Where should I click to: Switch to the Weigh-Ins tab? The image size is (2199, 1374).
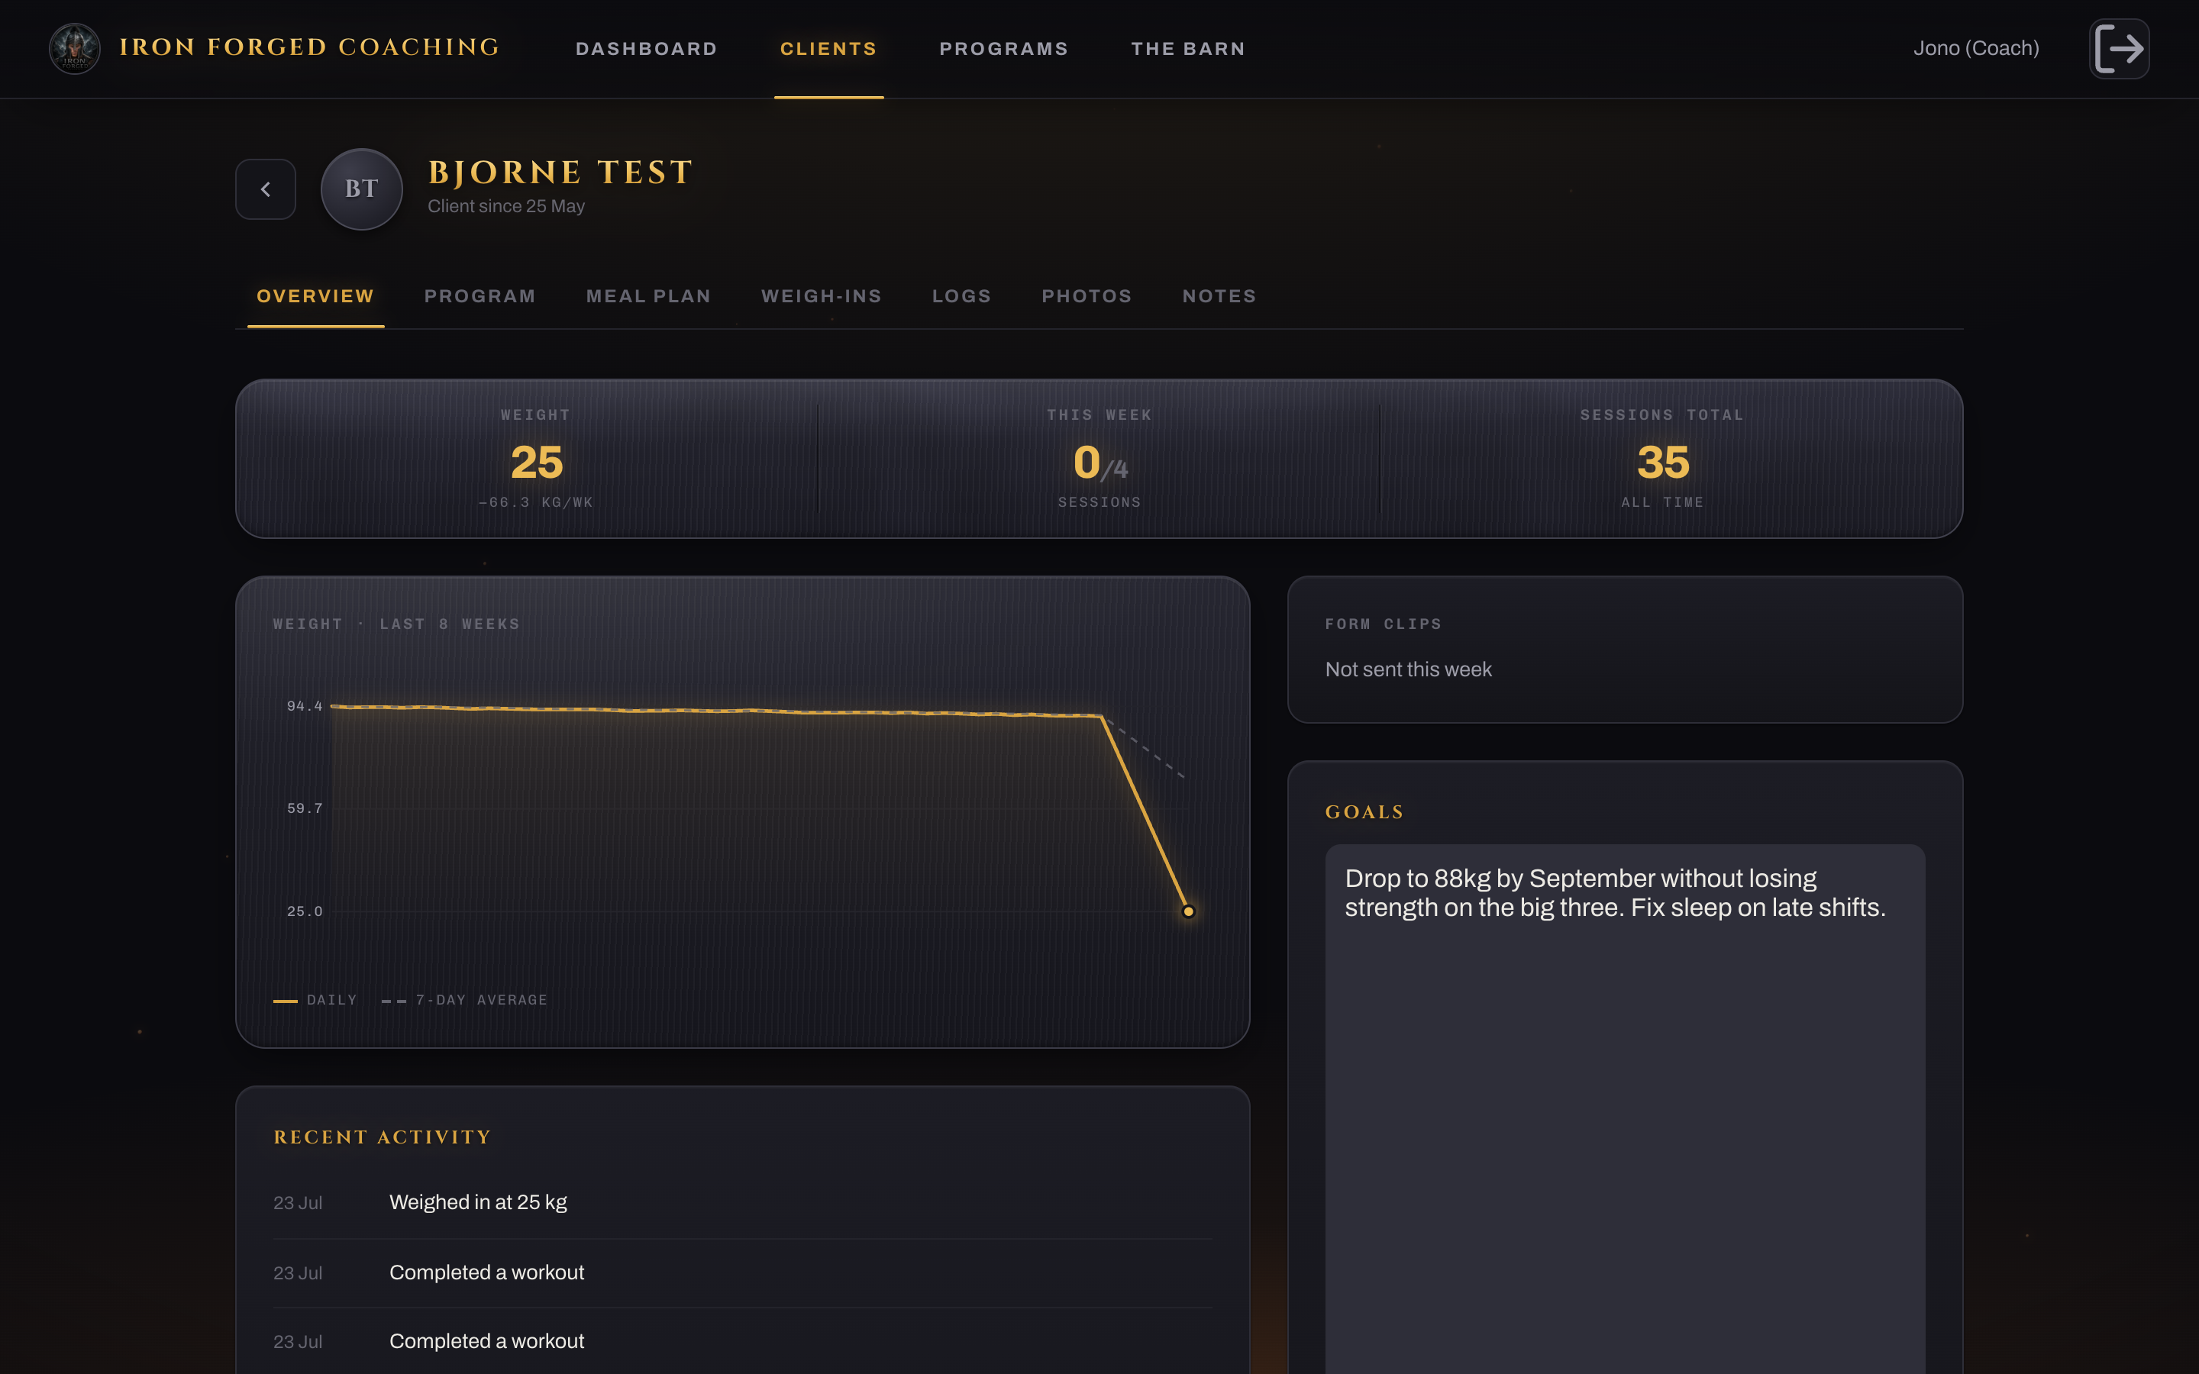click(822, 296)
